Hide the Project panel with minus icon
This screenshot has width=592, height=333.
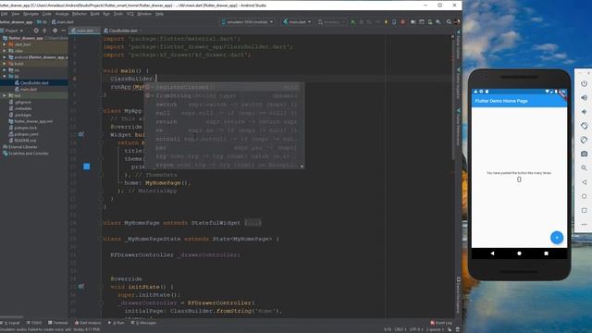[63, 31]
